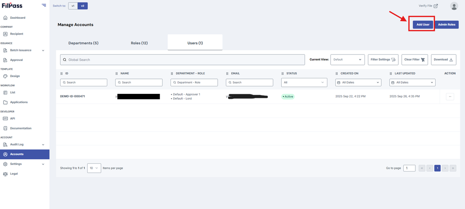Open the items per page dropdown

[x=94, y=168]
